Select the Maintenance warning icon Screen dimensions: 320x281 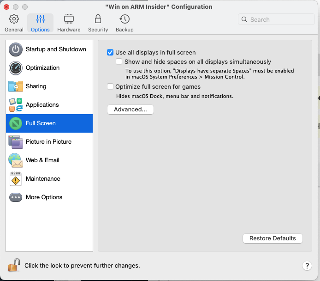pyautogui.click(x=16, y=179)
